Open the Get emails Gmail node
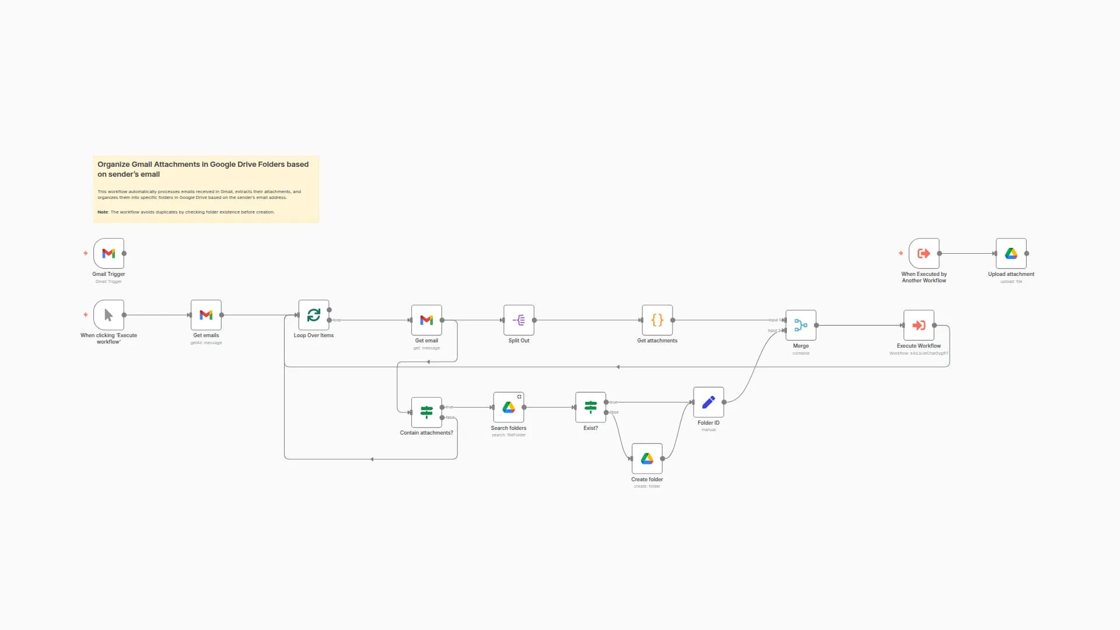Image resolution: width=1120 pixels, height=630 pixels. 206,315
